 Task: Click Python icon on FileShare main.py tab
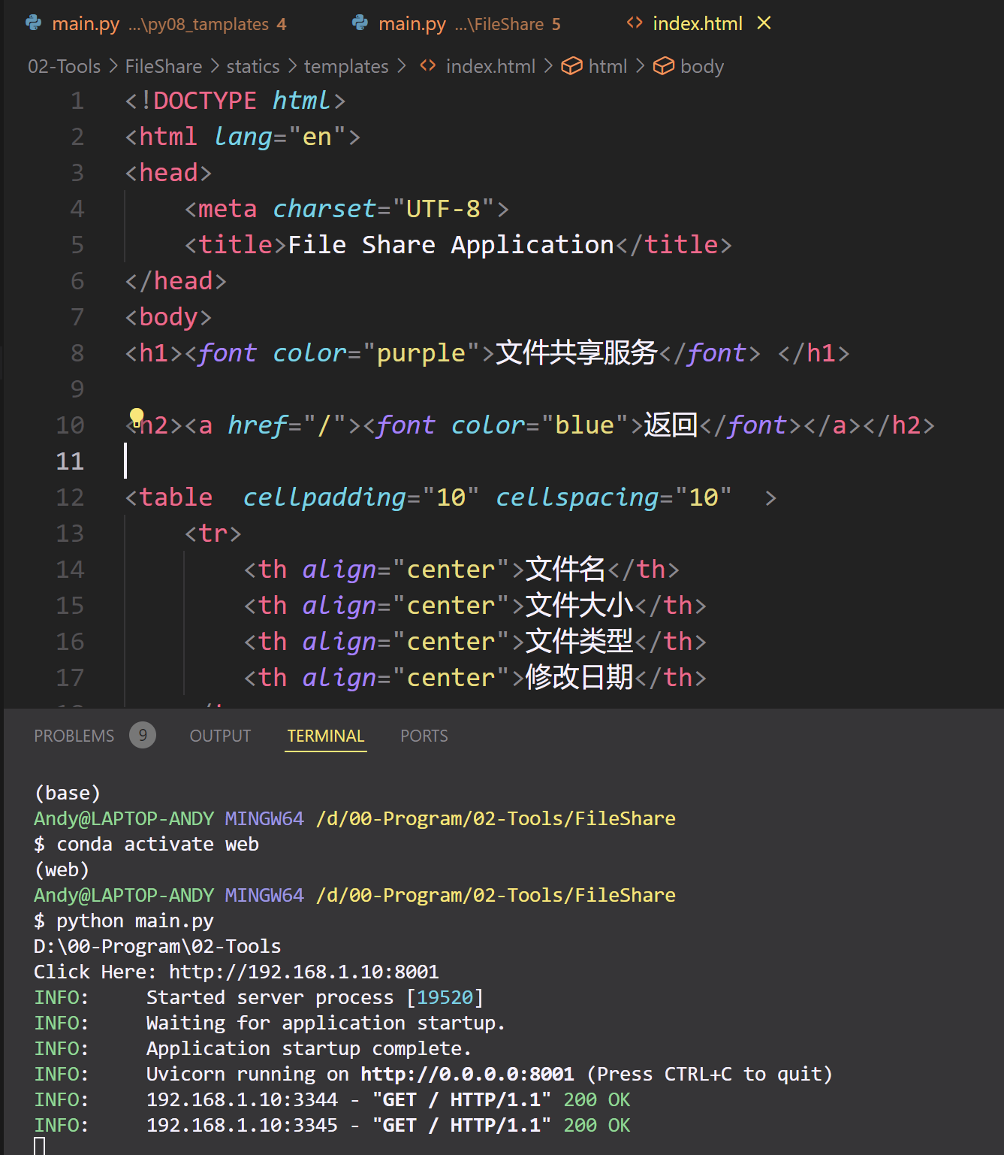(360, 23)
